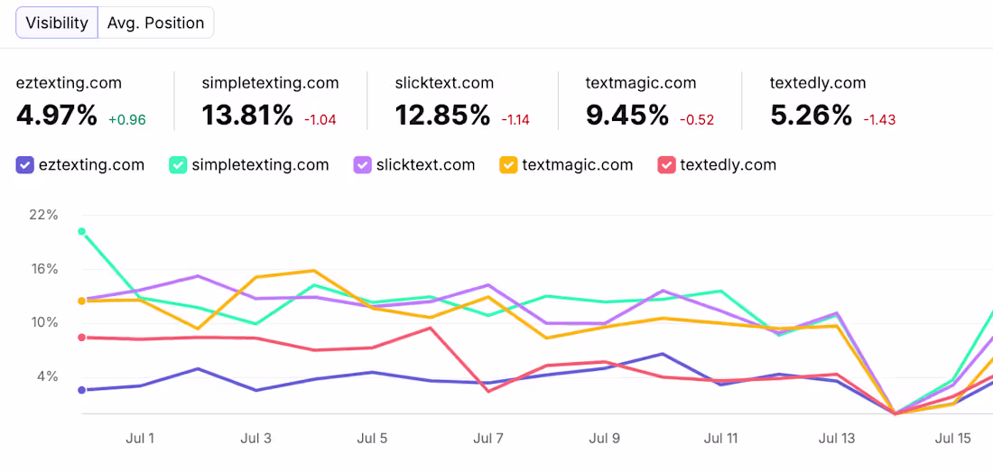Disable the textmagic.com legend checkbox
This screenshot has width=993, height=473.
(508, 165)
